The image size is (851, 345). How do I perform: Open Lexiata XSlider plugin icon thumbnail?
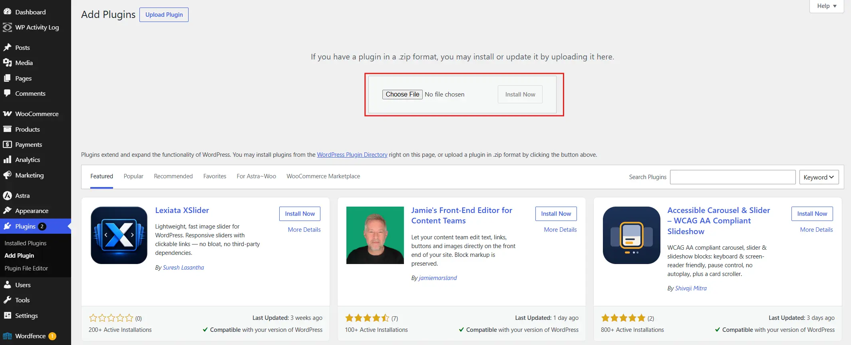tap(119, 235)
